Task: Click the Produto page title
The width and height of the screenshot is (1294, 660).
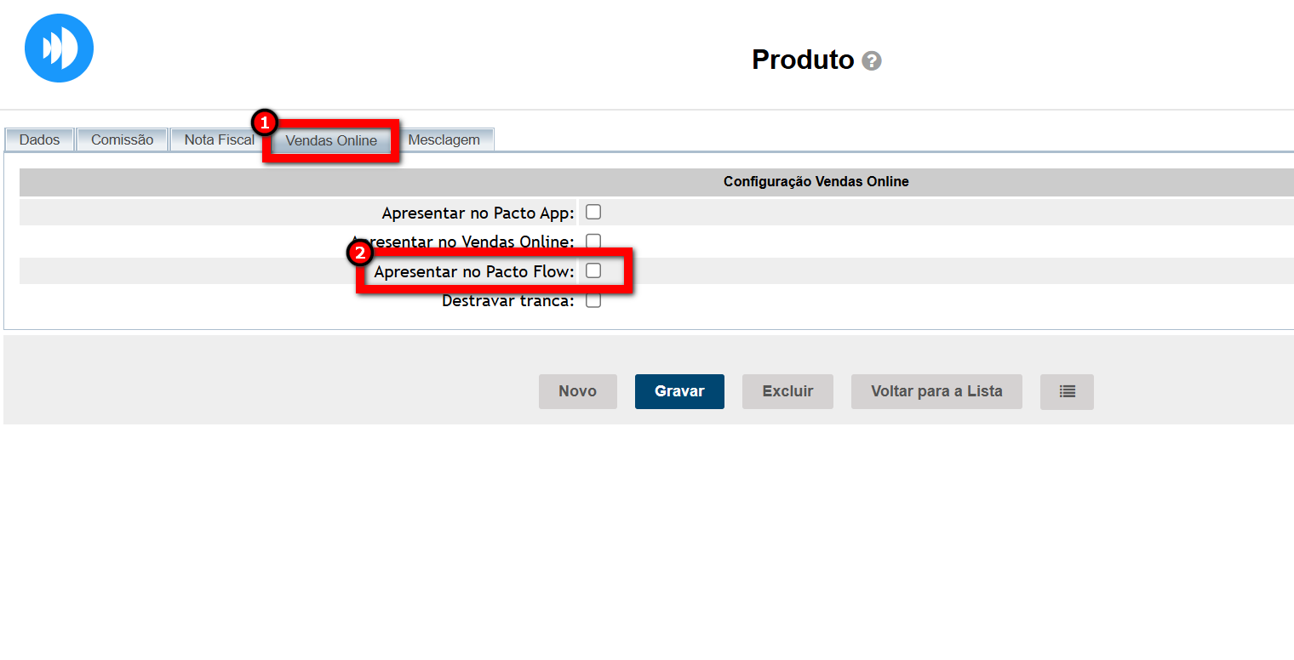Action: (x=802, y=60)
